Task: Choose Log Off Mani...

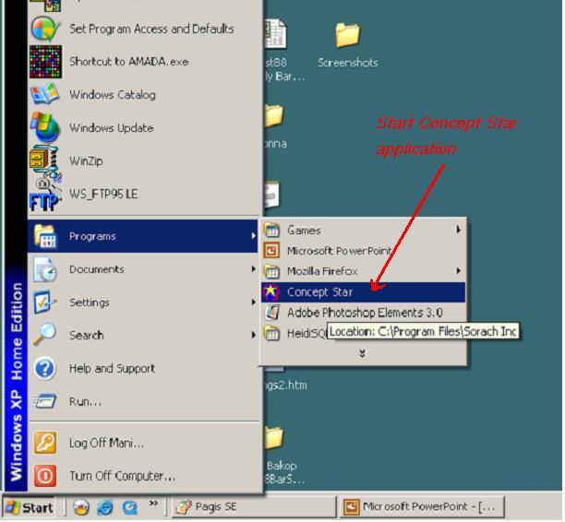Action: [x=144, y=443]
